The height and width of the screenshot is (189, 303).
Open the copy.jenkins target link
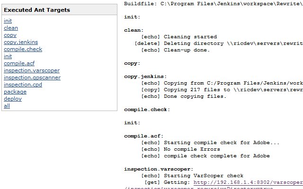coord(21,42)
